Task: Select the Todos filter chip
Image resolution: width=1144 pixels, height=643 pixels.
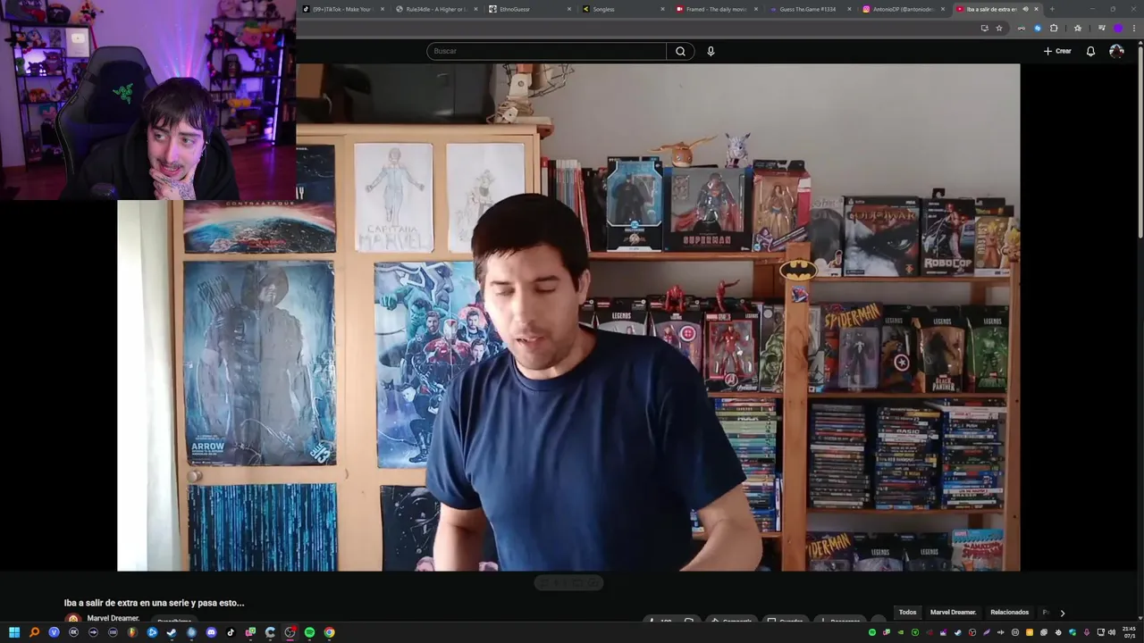Action: tap(907, 613)
